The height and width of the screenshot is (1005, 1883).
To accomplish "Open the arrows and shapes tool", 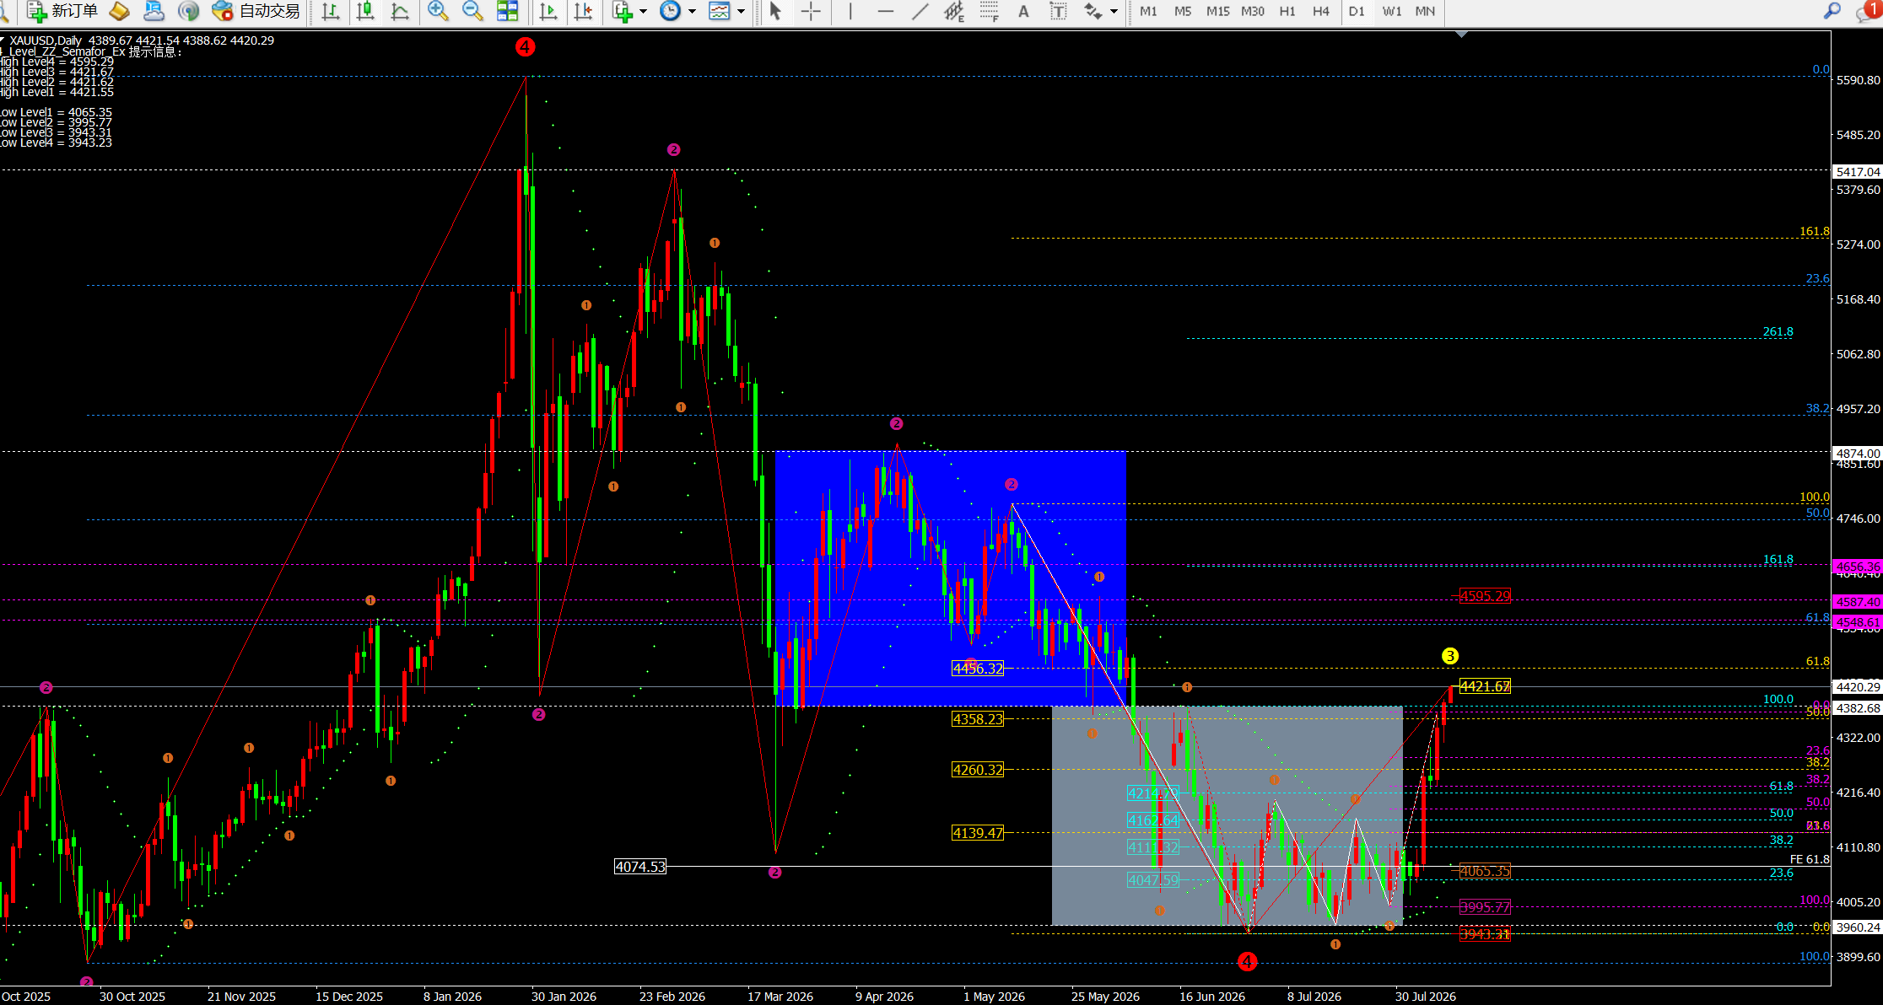I will pos(1093,11).
